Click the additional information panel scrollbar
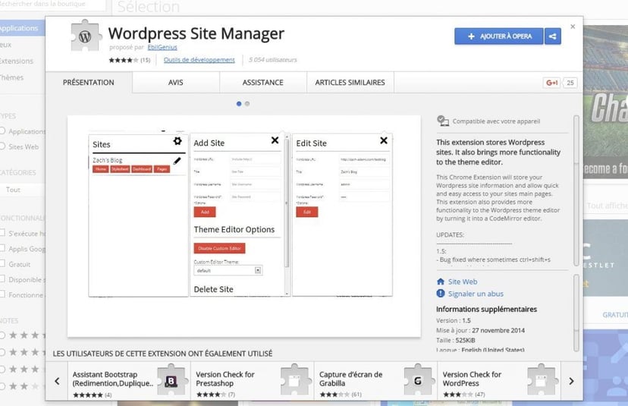Image resolution: width=628 pixels, height=406 pixels. pyautogui.click(x=576, y=313)
